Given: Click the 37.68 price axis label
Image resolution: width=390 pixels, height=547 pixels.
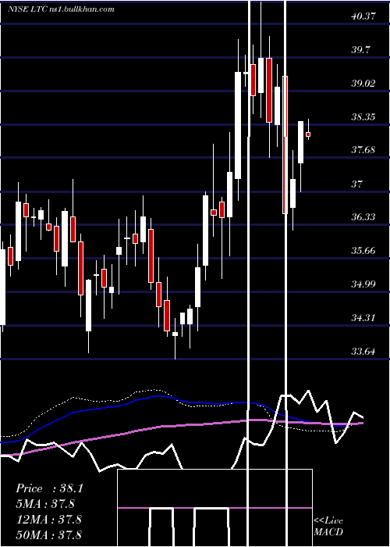Looking at the screenshot, I should (363, 150).
